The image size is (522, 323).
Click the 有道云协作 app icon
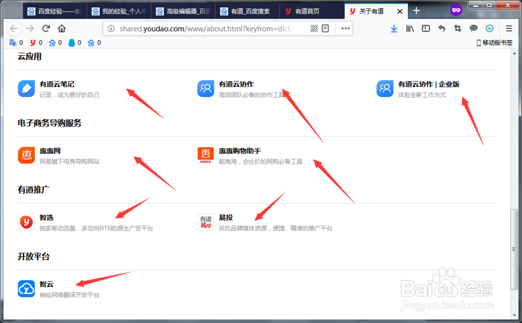(206, 89)
